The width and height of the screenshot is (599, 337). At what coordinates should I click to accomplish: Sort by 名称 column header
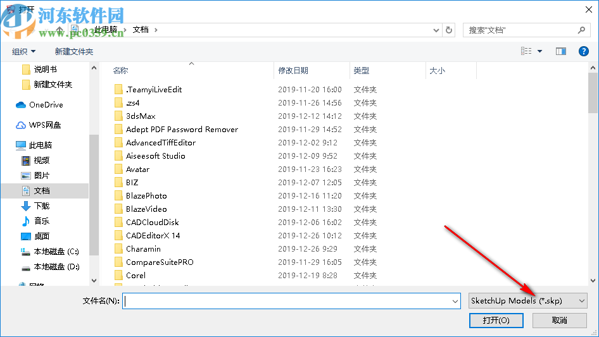coord(121,71)
